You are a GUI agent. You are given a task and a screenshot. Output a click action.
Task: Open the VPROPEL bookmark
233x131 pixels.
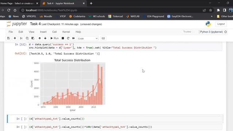pos(29,16)
